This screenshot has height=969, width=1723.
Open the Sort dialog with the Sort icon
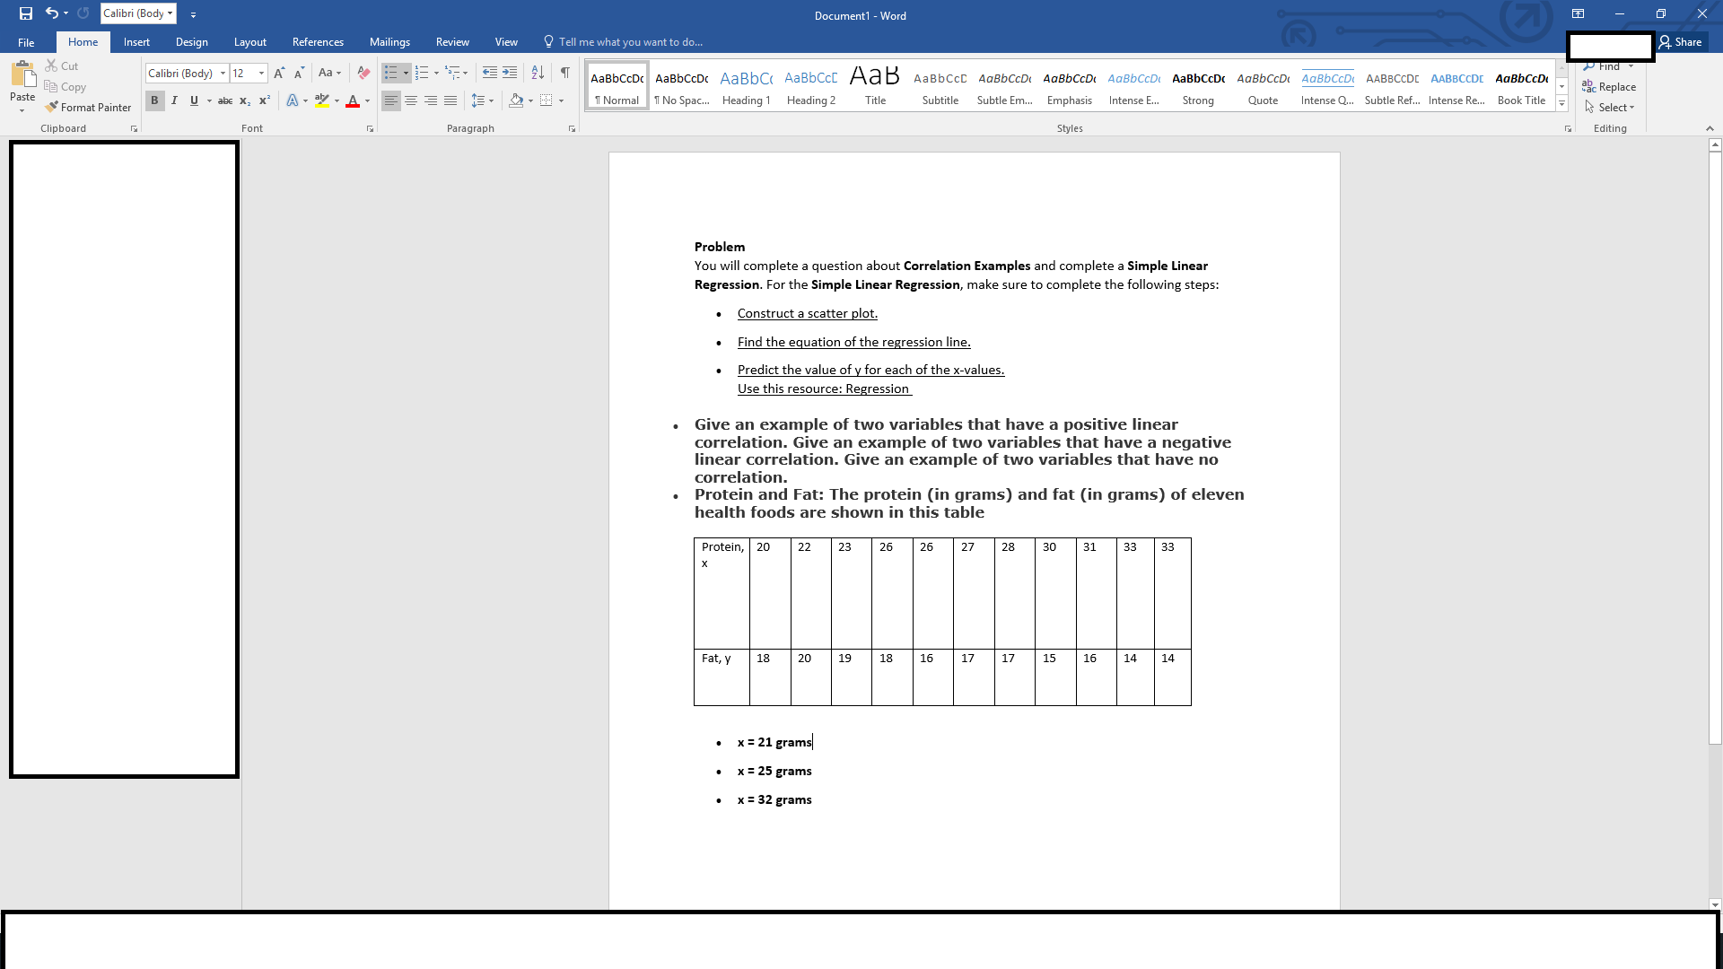(538, 73)
